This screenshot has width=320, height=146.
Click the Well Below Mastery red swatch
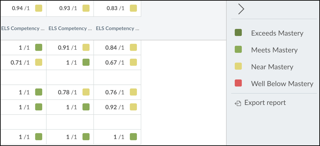click(x=238, y=83)
